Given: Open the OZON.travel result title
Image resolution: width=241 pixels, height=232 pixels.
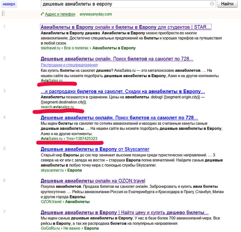Looking at the screenshot, I should [x=93, y=181].
